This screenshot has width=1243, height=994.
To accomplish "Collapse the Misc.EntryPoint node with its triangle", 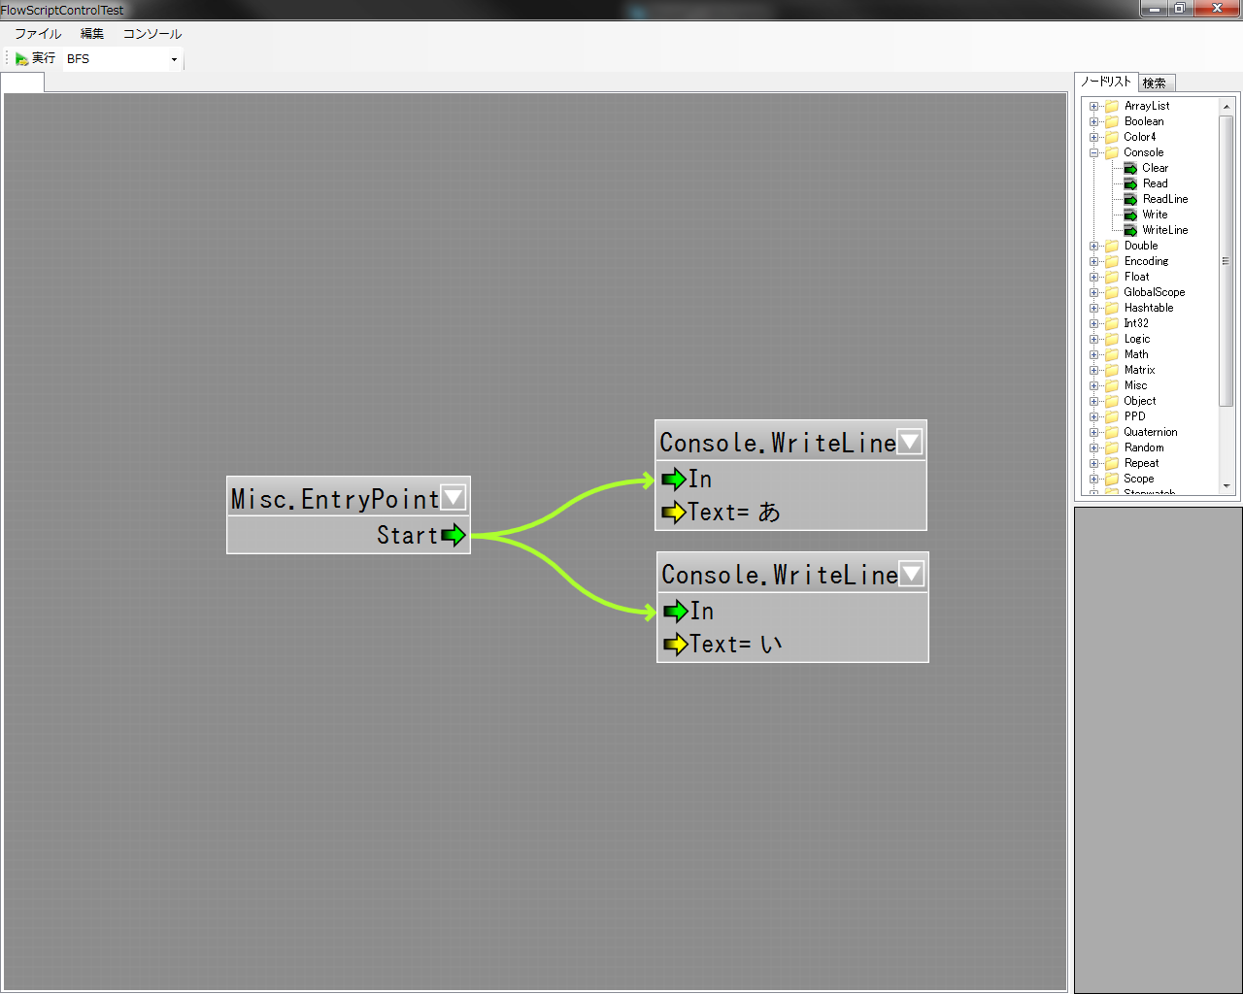I will tap(454, 498).
